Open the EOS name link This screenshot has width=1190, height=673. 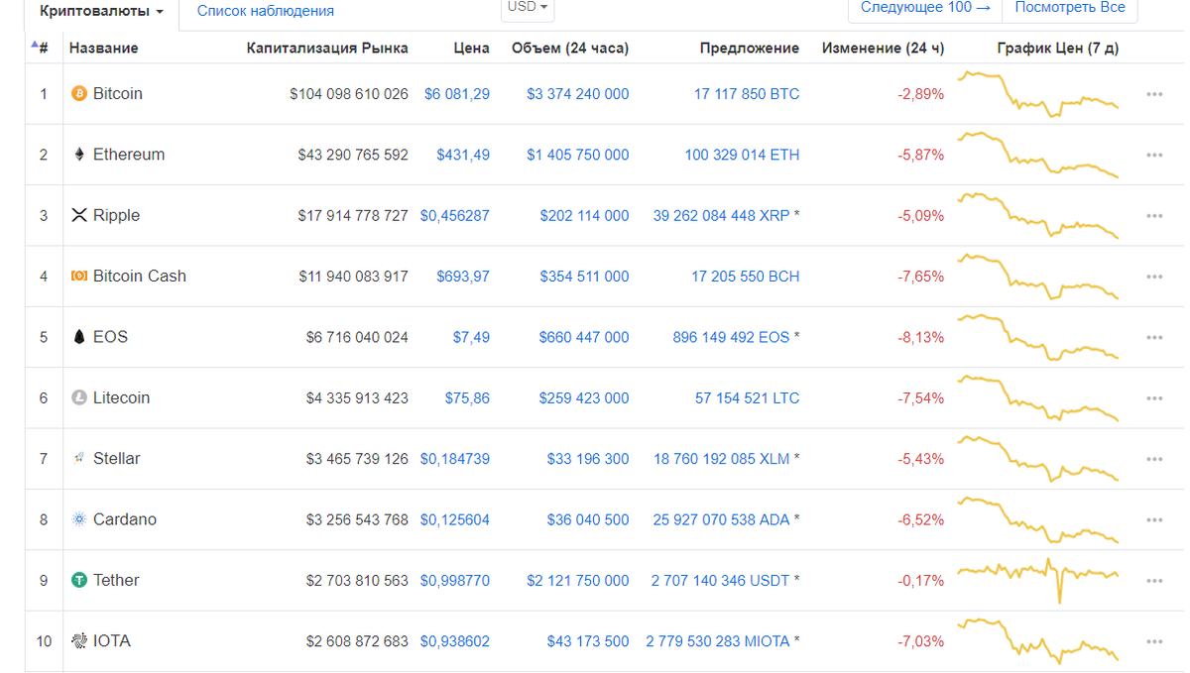(110, 337)
